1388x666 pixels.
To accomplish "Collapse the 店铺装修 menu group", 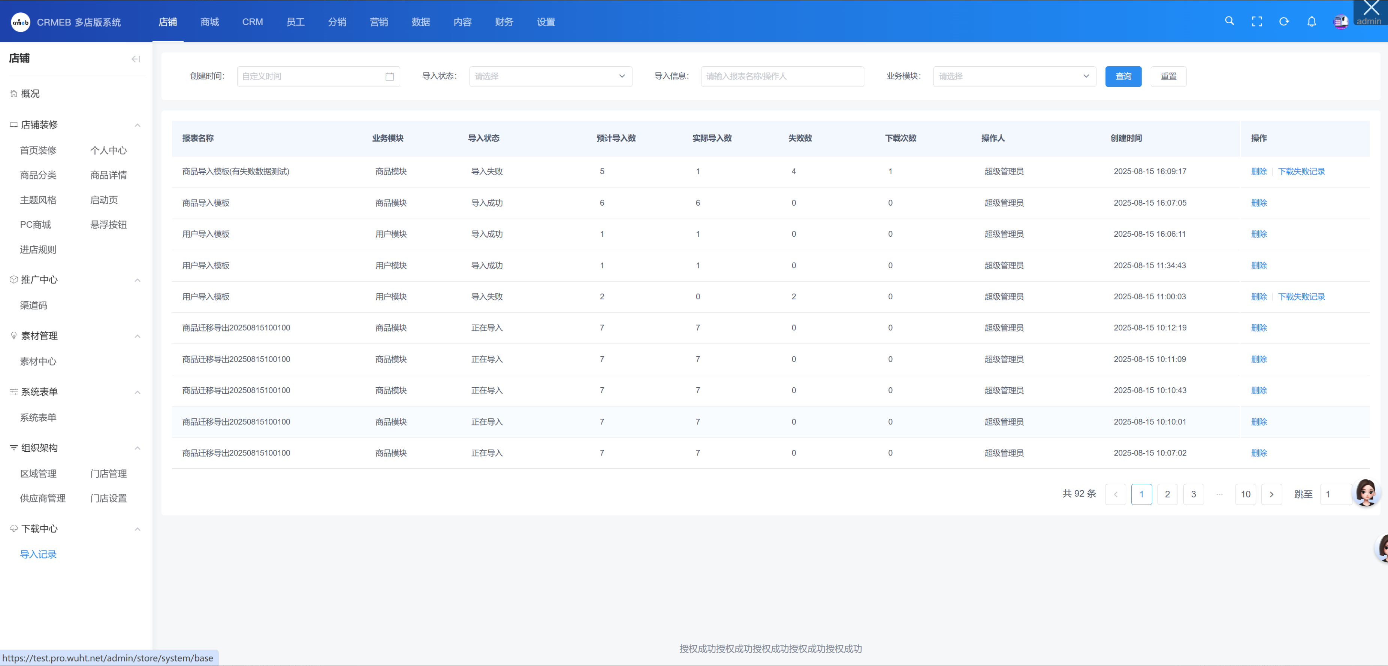I will pos(138,125).
